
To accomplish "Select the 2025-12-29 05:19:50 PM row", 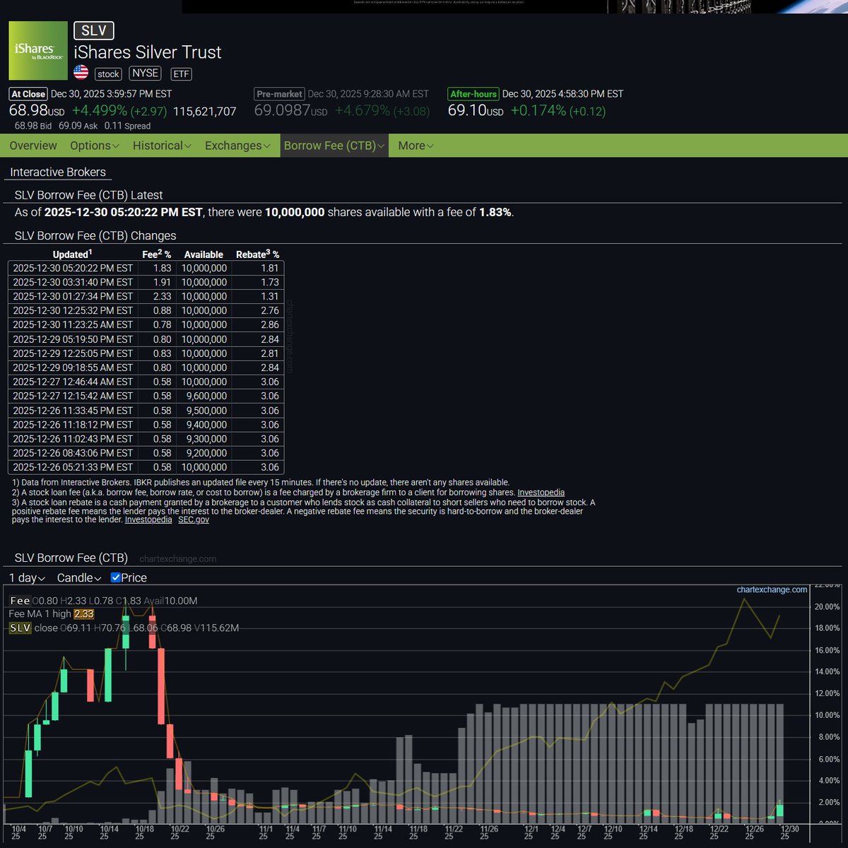I will tap(146, 339).
